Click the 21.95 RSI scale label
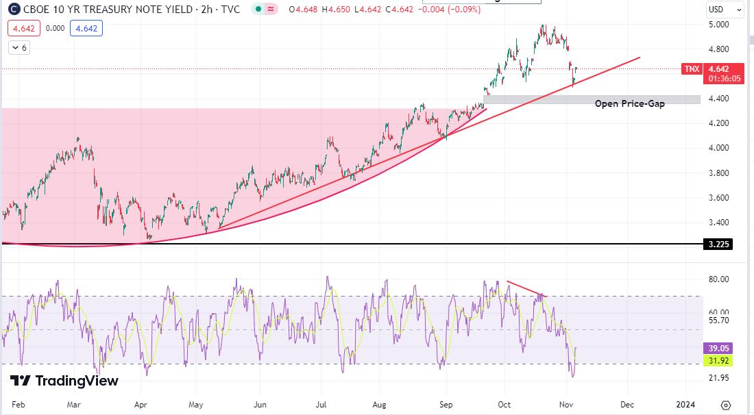Viewport: 754px width, 415px height. pyautogui.click(x=719, y=378)
